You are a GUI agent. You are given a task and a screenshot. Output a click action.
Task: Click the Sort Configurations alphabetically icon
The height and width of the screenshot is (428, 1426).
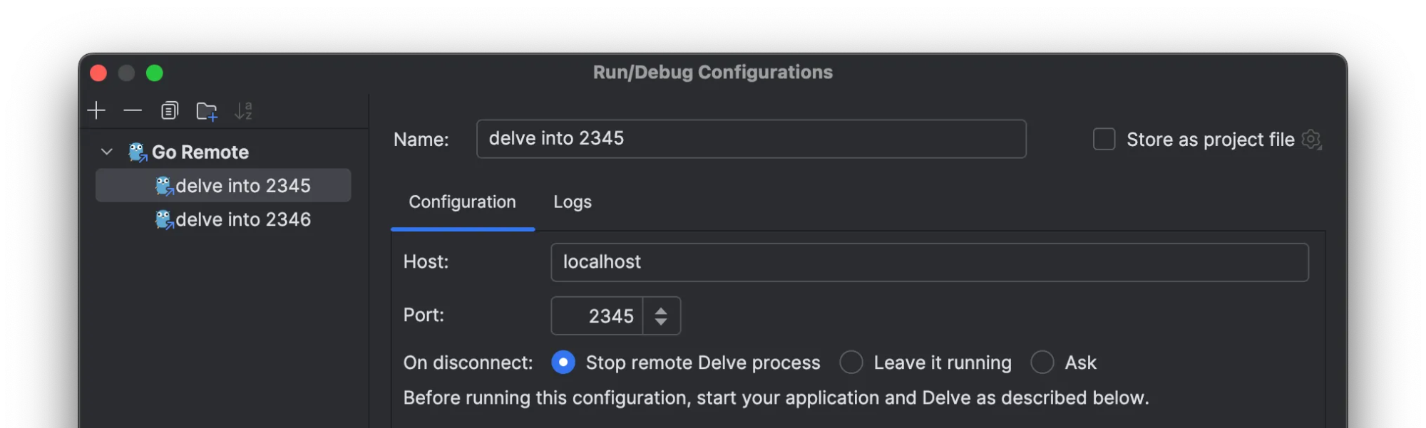pyautogui.click(x=243, y=111)
